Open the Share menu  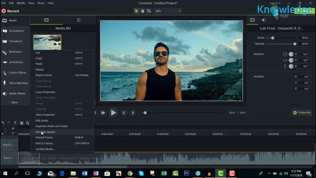click(41, 3)
